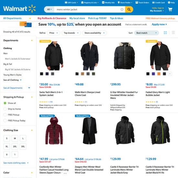This screenshot has height=178, width=178.
Task: Click the Walmart spark logo
Action: [x=32, y=9]
